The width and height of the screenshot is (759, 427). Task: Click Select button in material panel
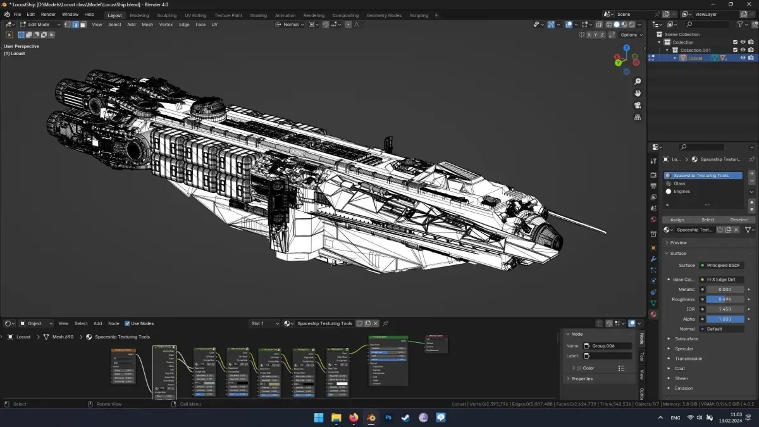click(x=708, y=220)
